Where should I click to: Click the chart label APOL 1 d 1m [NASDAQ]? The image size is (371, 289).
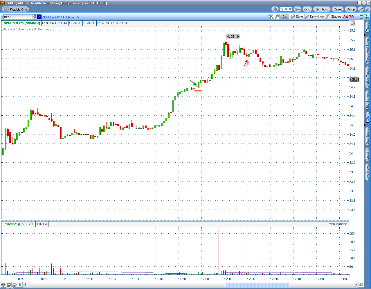22,23
